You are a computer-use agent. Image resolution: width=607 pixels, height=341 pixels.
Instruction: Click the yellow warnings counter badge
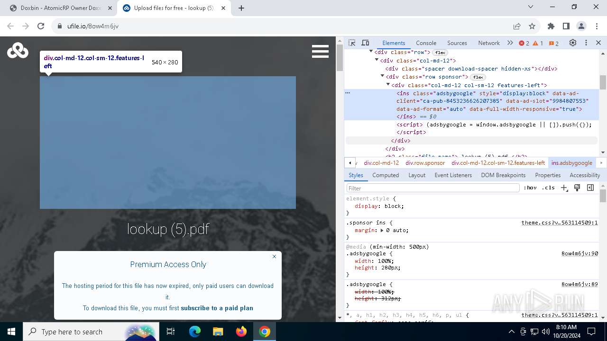point(538,43)
